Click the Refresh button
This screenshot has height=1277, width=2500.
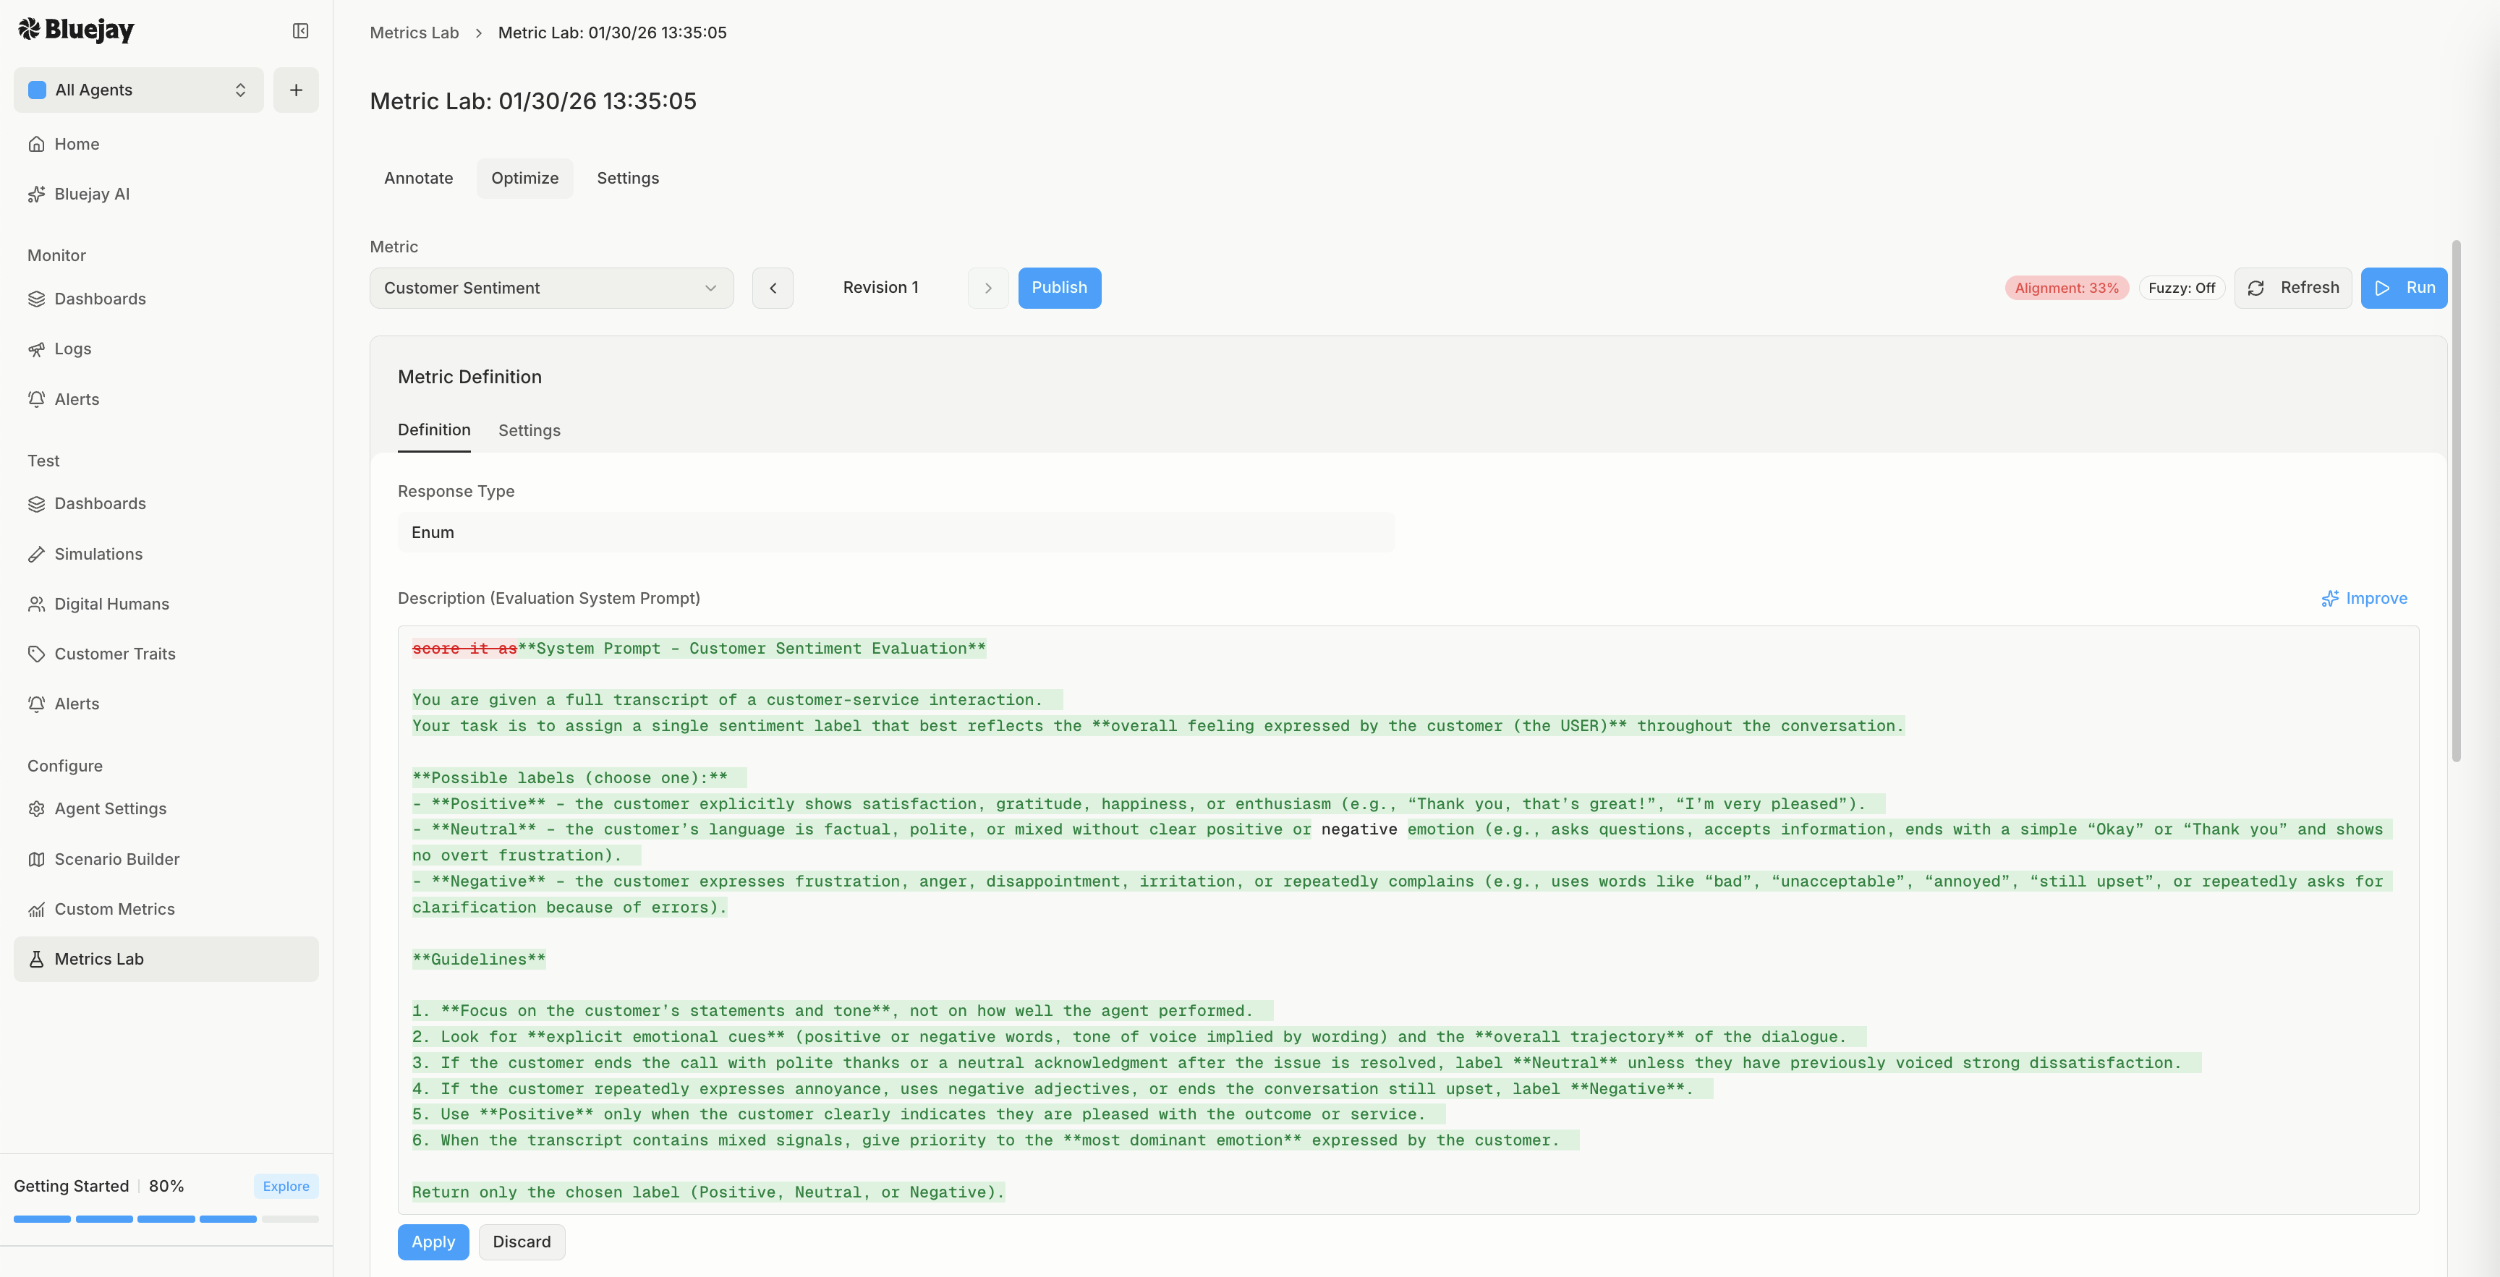(x=2292, y=289)
